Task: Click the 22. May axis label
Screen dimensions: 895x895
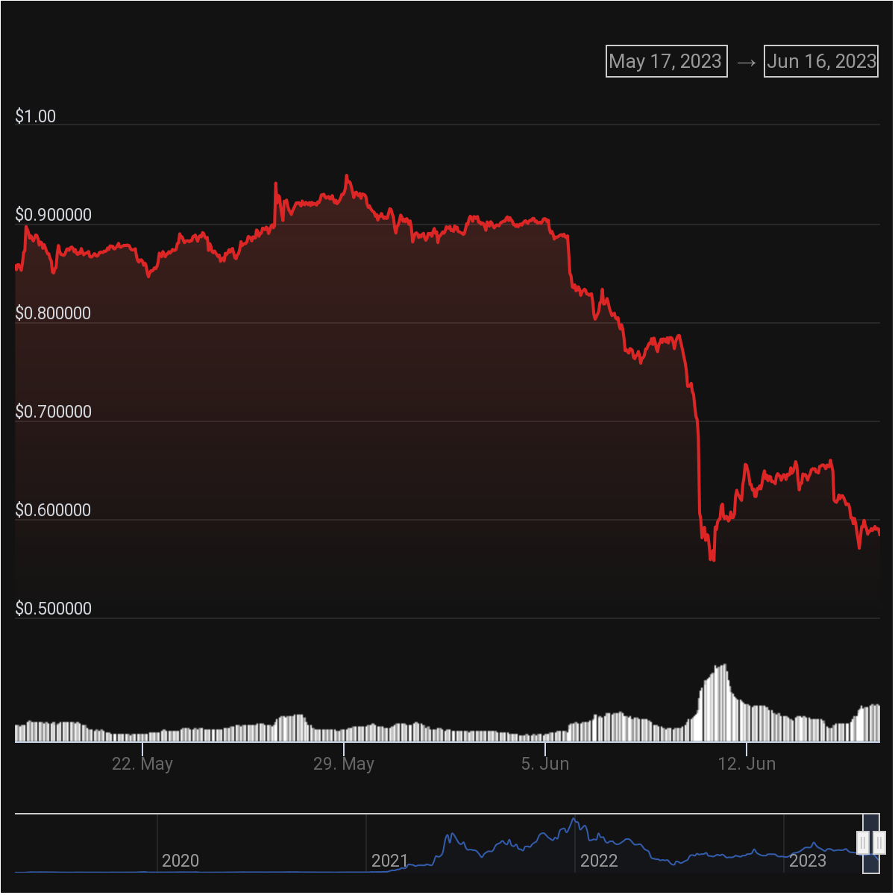Action: (143, 764)
